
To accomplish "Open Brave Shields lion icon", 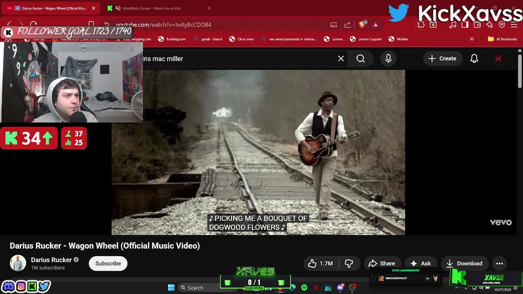I will 362,24.
